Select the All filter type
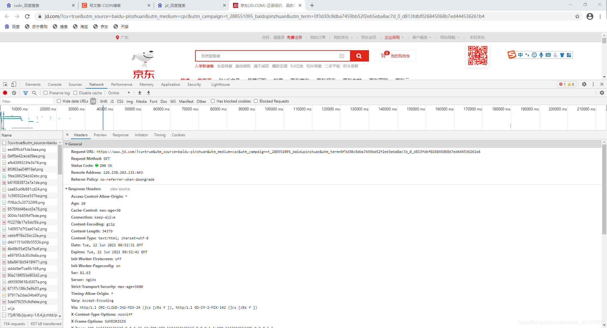Image resolution: width=607 pixels, height=328 pixels. pyautogui.click(x=93, y=101)
